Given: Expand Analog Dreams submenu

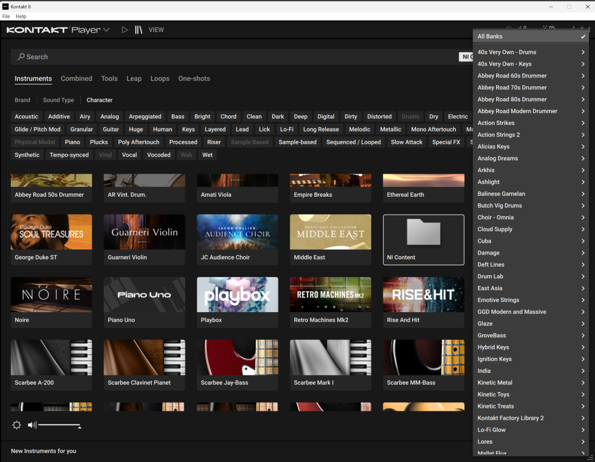Looking at the screenshot, I should [531, 158].
